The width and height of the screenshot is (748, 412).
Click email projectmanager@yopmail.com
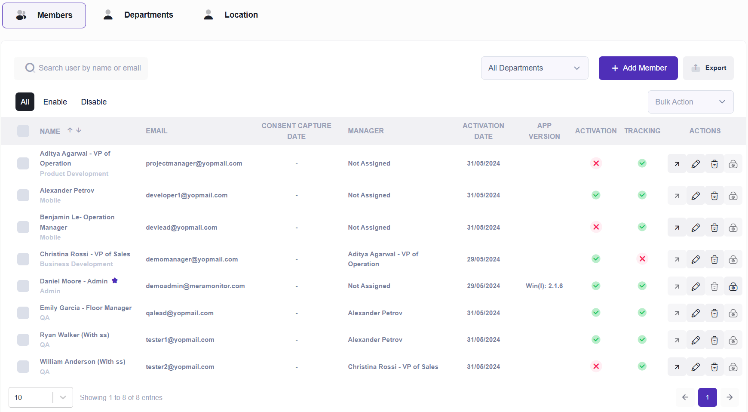click(194, 163)
